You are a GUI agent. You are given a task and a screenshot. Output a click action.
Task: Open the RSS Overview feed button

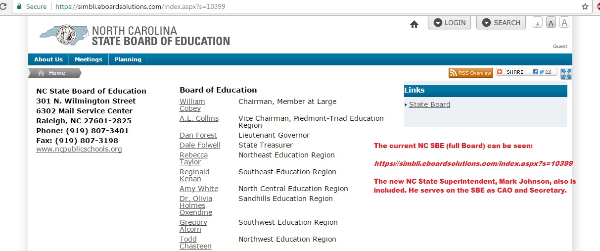pyautogui.click(x=471, y=73)
